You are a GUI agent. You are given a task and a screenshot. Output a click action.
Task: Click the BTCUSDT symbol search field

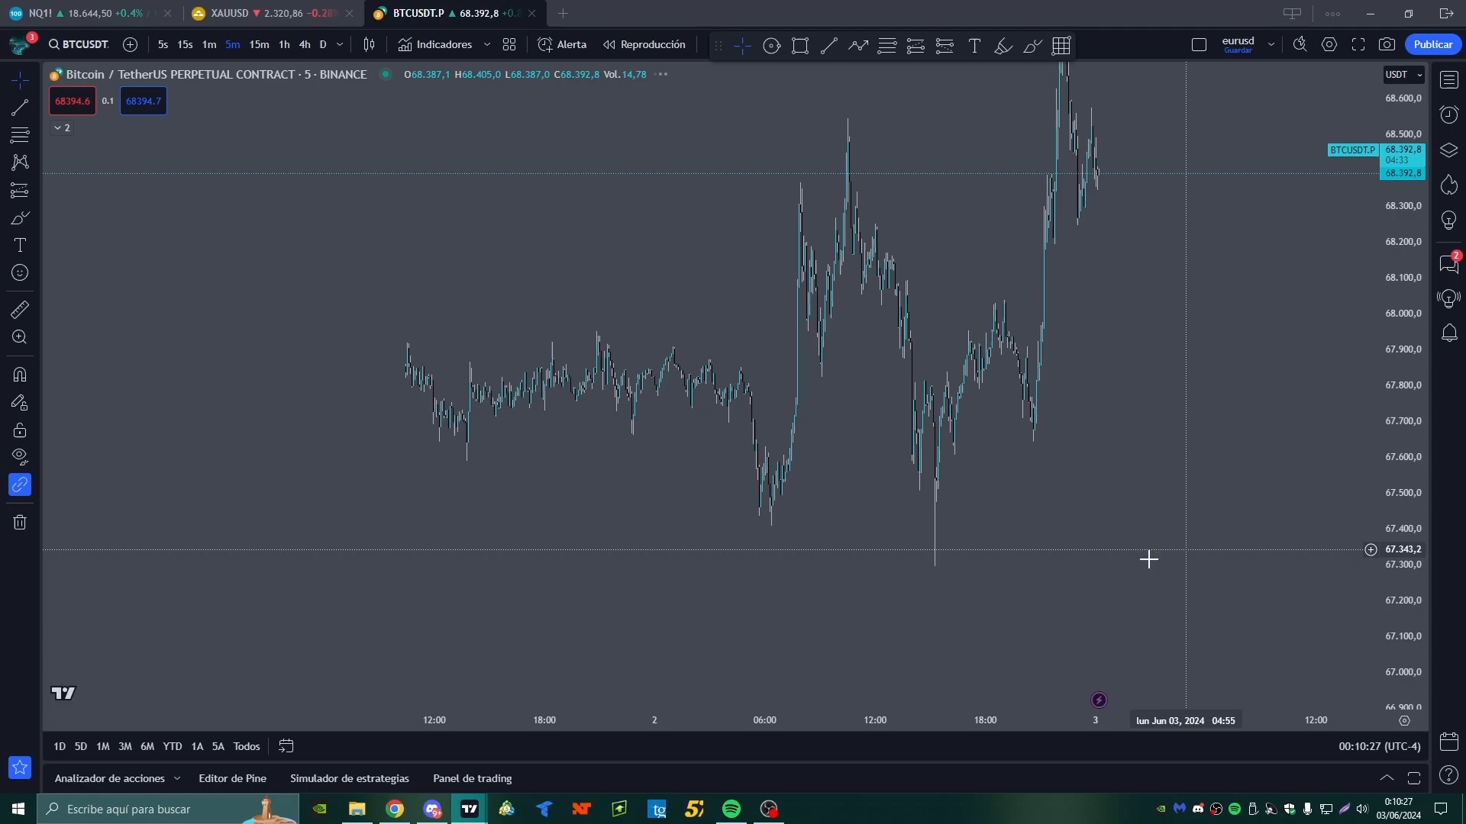coord(79,45)
